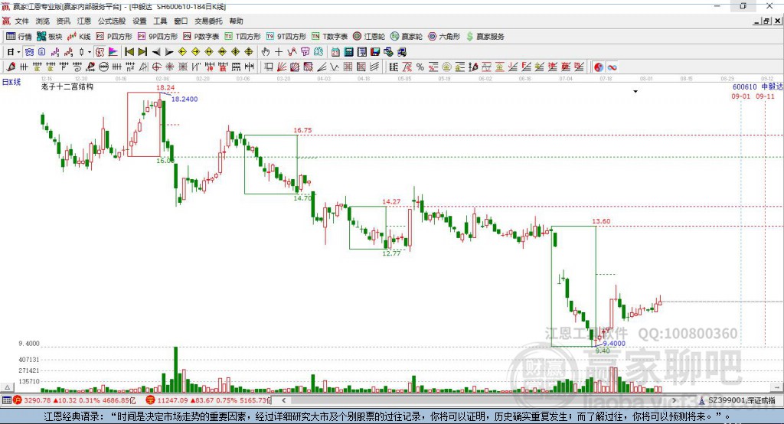784x424 pixels.
Task: Click the 9.4000 low price label
Action: [614, 344]
